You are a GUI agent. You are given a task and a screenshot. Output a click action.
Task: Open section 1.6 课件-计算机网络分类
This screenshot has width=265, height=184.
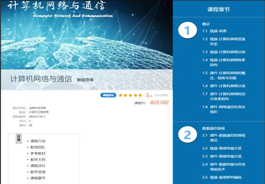click(224, 86)
